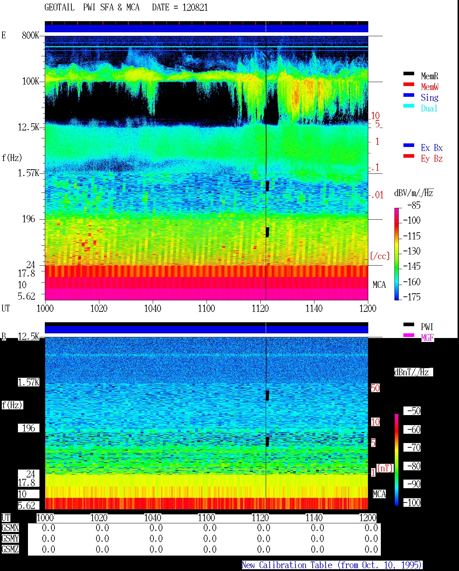
Task: Click the GSMY row label
Action: pos(10,538)
